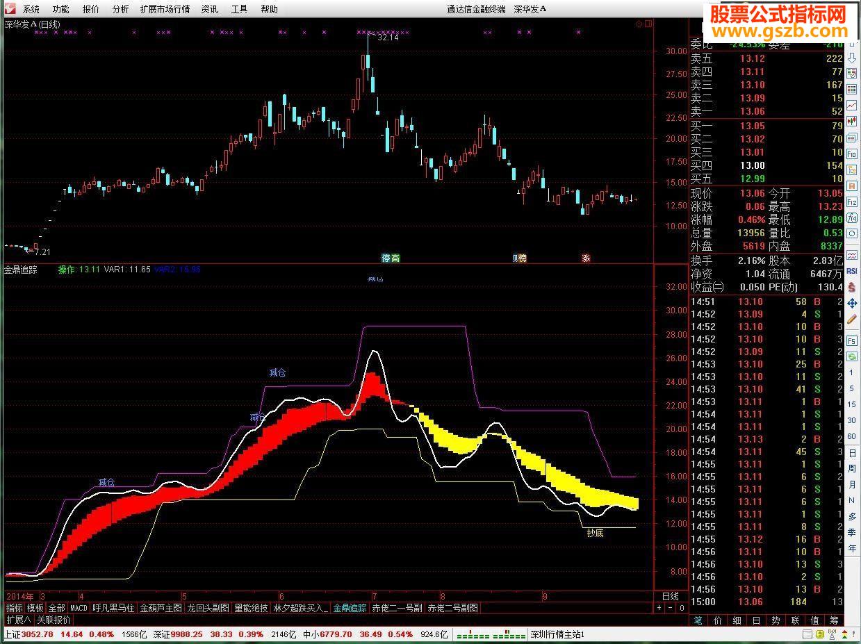Image resolution: width=861 pixels, height=644 pixels.
Task: Click the red grid table icon
Action: tap(852, 91)
